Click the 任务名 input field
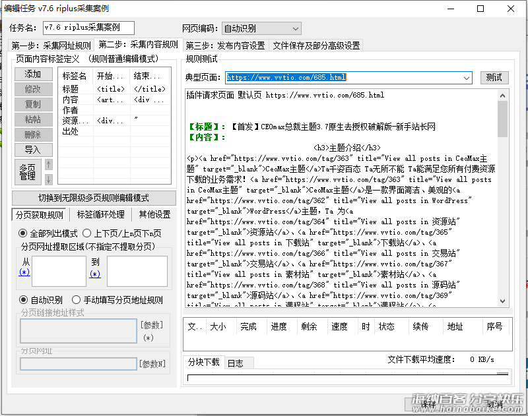 pos(88,28)
